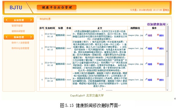Screen dimensions: 176x109
Task: Open 教师个人信息管理 menu item
Action: (20, 43)
